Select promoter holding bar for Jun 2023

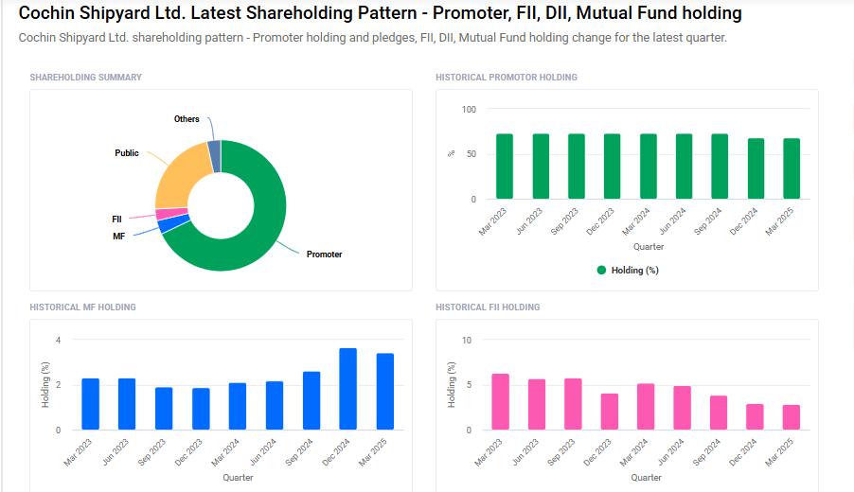coord(541,166)
